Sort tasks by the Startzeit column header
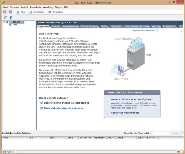 (x=125, y=138)
